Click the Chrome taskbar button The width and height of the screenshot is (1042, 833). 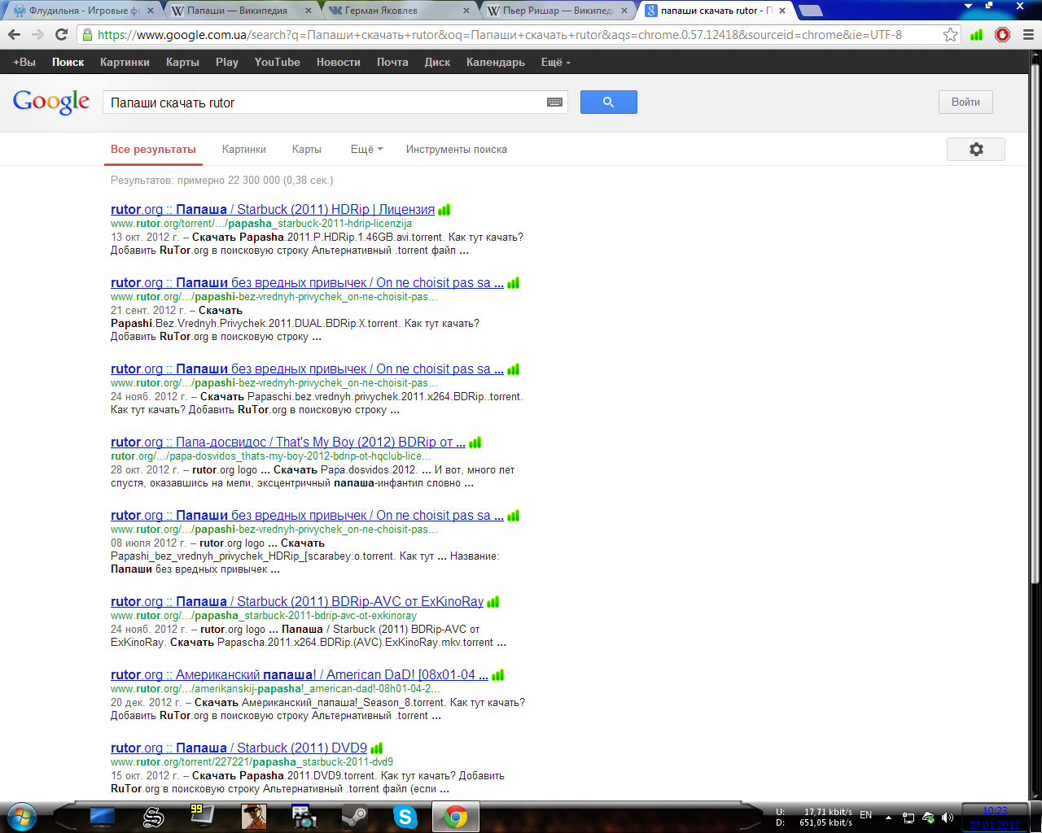(455, 816)
